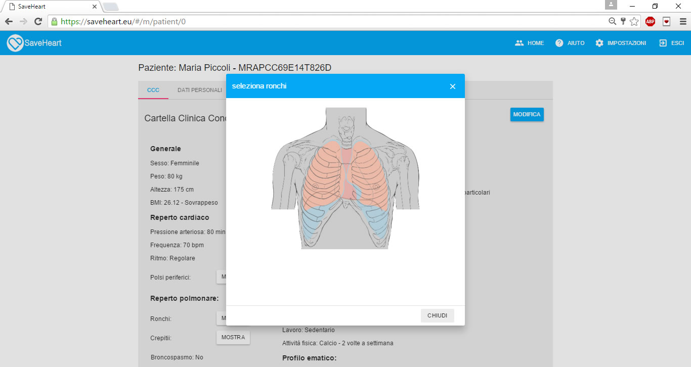Click the AIUTO menu label
691x367 pixels.
[x=576, y=43]
